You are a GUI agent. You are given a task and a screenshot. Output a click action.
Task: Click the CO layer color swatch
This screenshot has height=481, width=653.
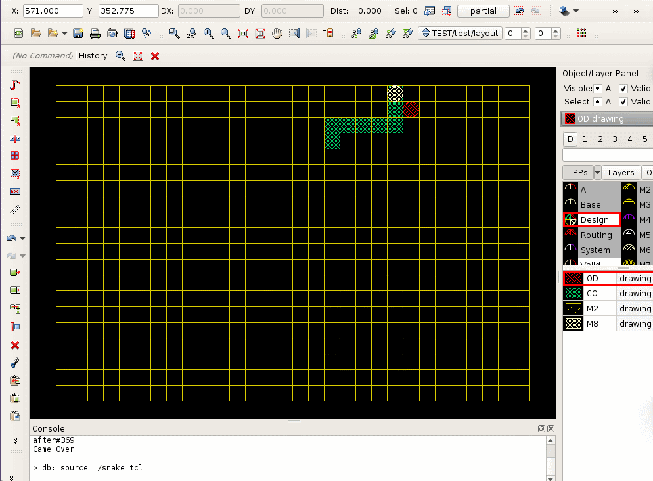[x=574, y=293]
